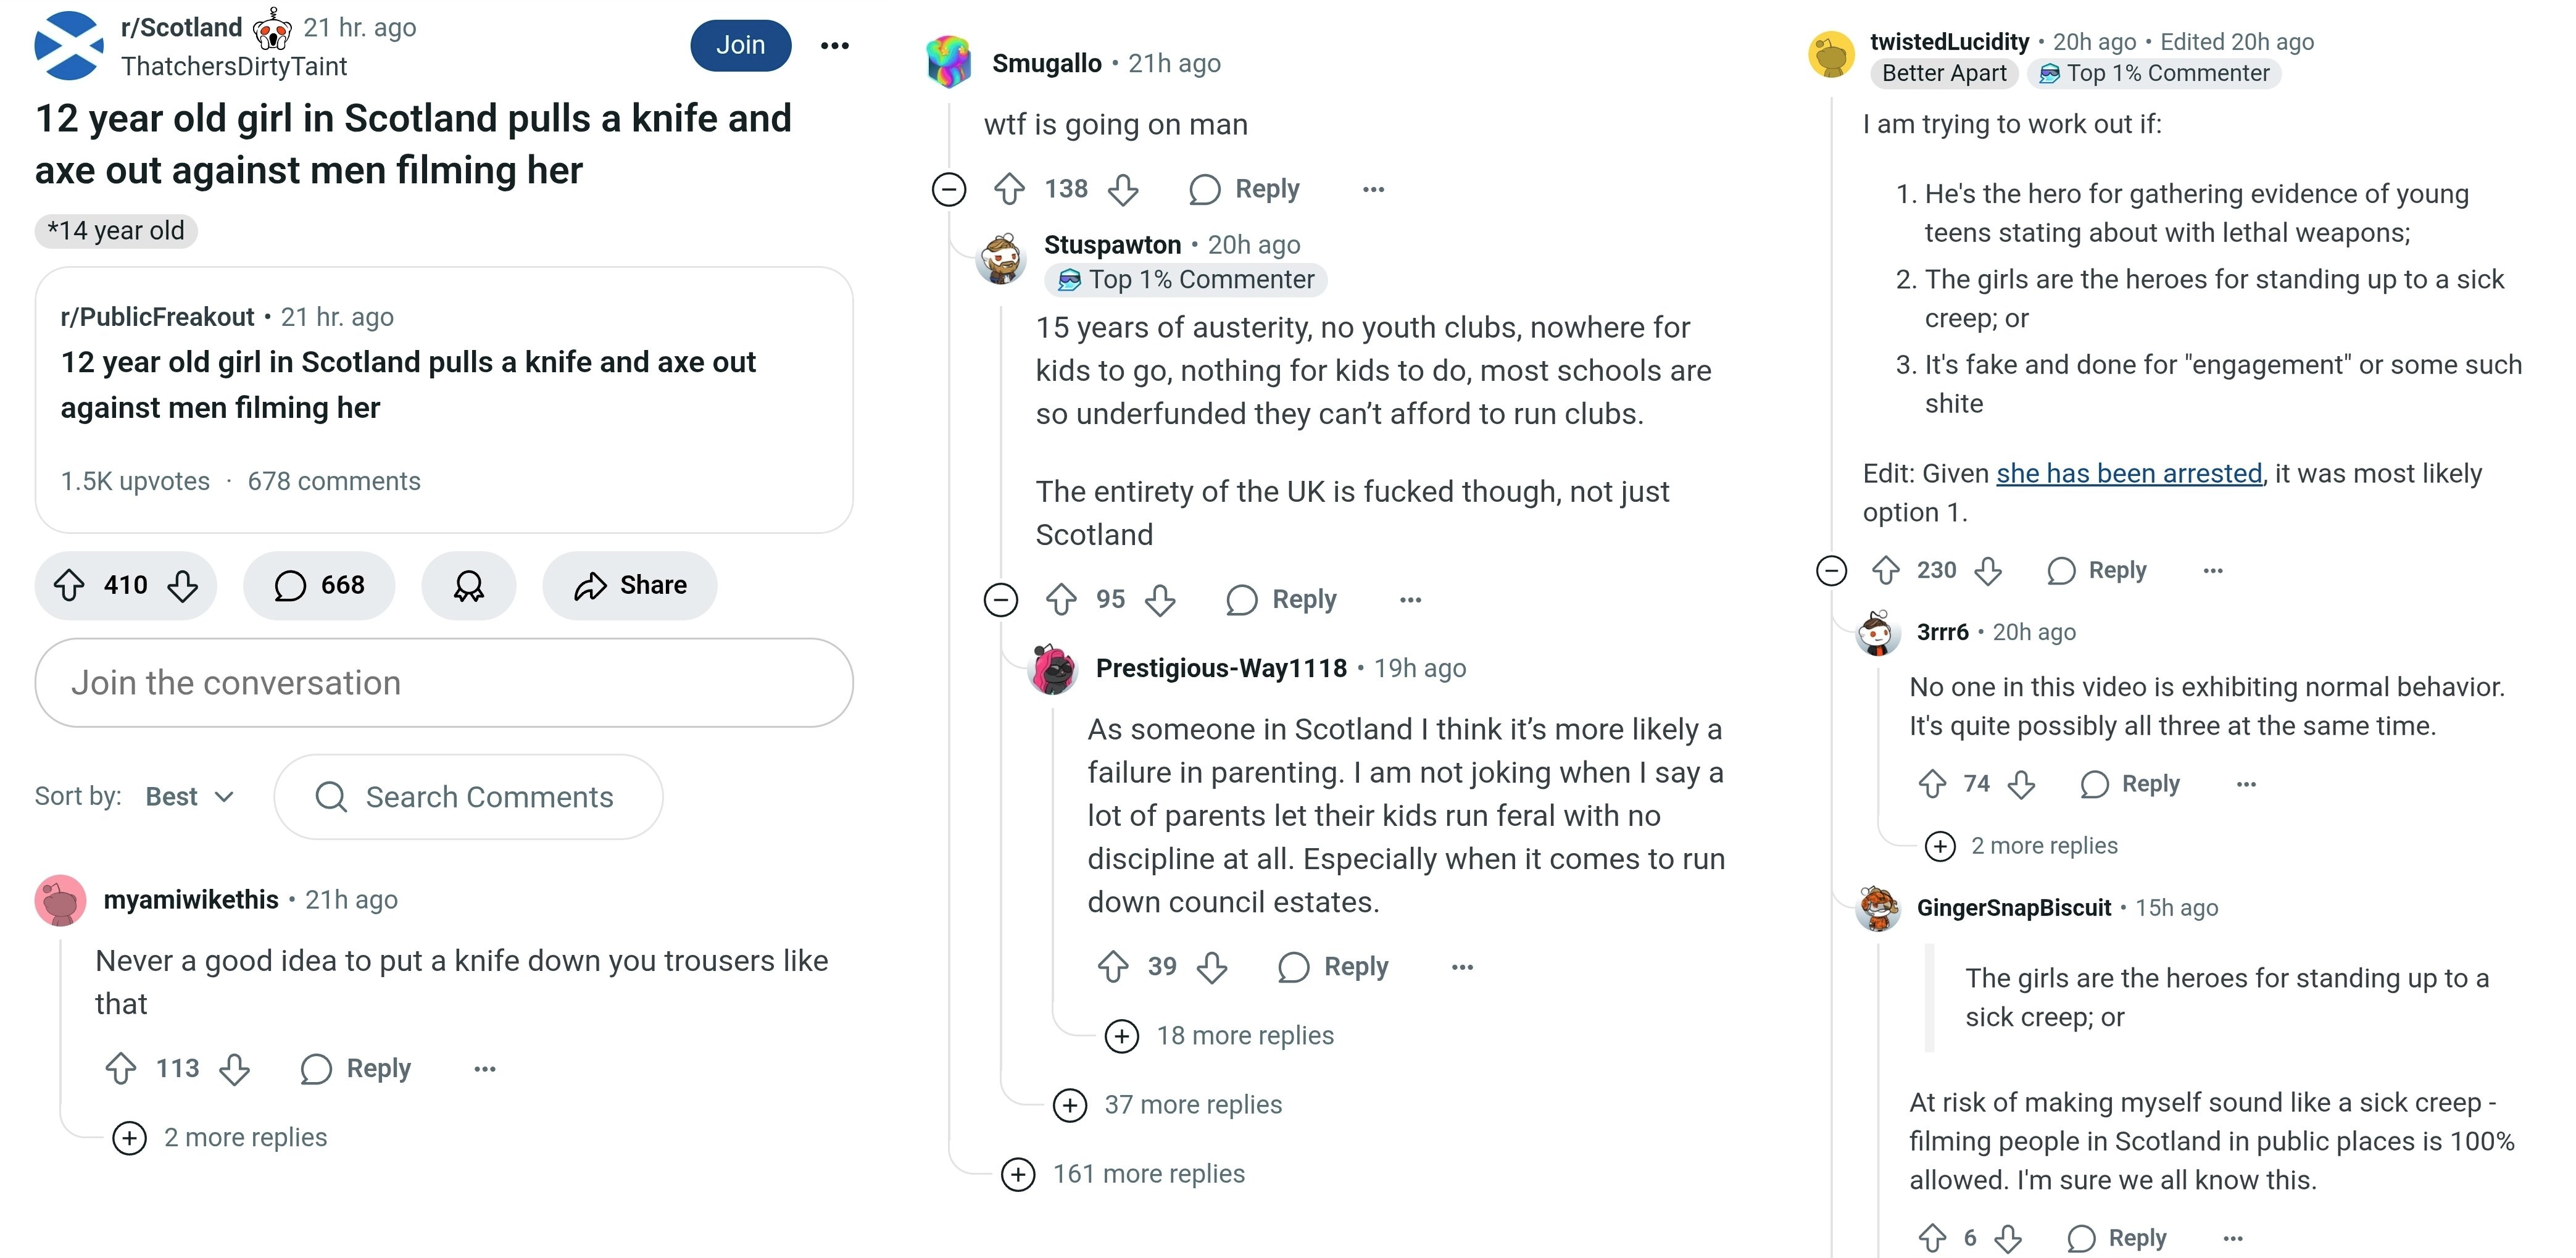
Task: Open more options on Prestigious-Way1118's comment
Action: click(1462, 967)
